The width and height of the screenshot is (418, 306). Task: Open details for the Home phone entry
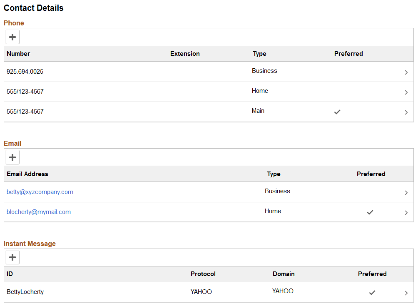point(406,92)
